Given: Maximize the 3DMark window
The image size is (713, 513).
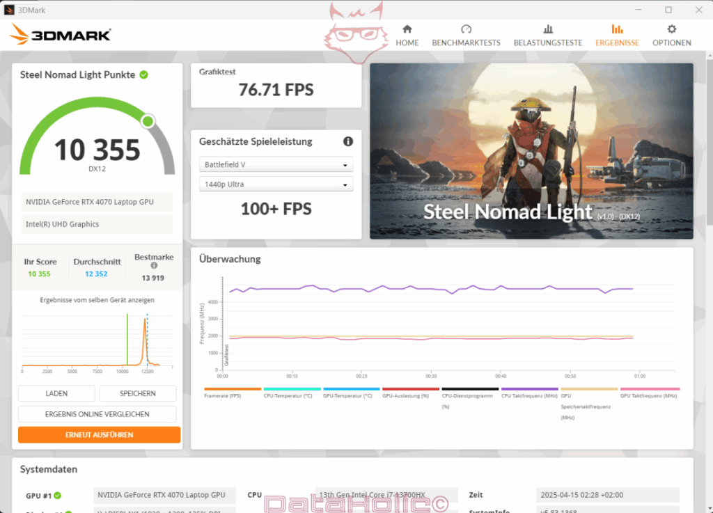Looking at the screenshot, I should (668, 10).
